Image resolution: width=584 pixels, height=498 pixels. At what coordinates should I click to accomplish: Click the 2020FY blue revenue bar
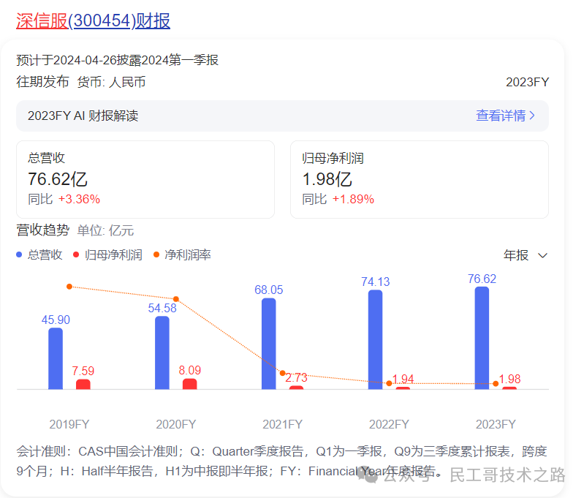coord(162,352)
